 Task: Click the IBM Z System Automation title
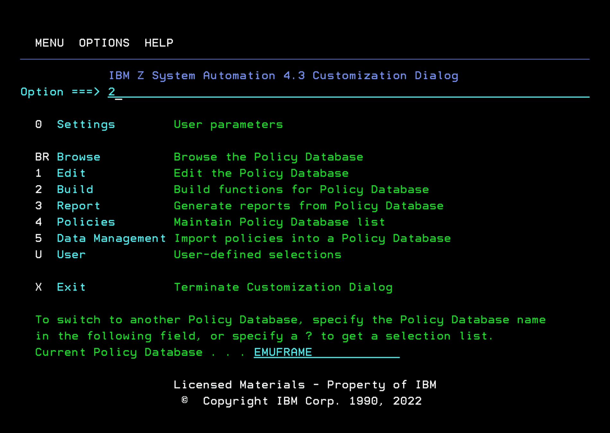click(284, 75)
